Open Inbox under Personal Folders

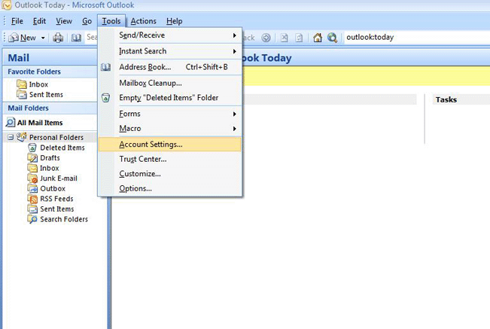pos(50,168)
